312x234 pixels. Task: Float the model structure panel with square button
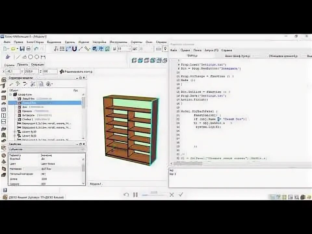pos(81,78)
